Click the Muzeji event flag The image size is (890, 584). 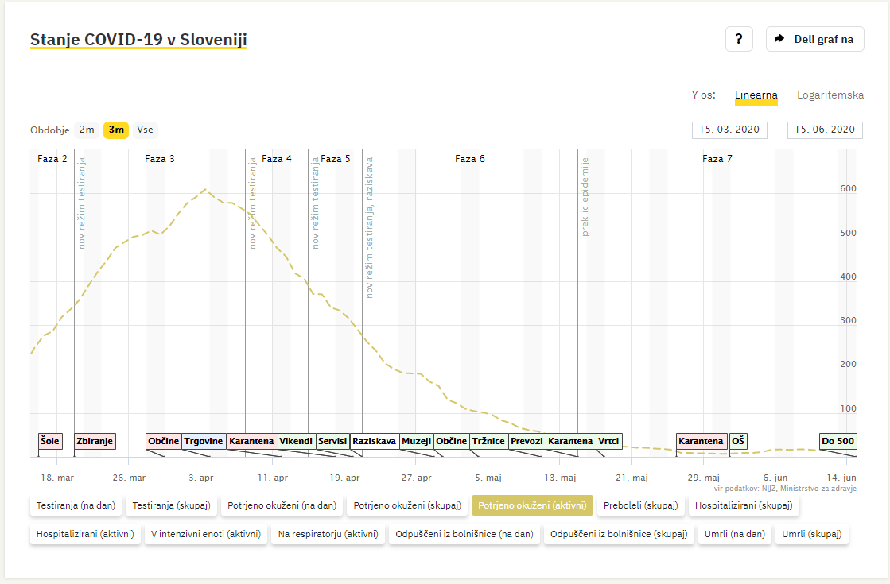point(416,441)
